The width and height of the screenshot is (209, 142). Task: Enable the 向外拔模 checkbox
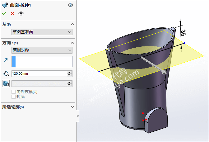pyautogui.click(x=13, y=92)
